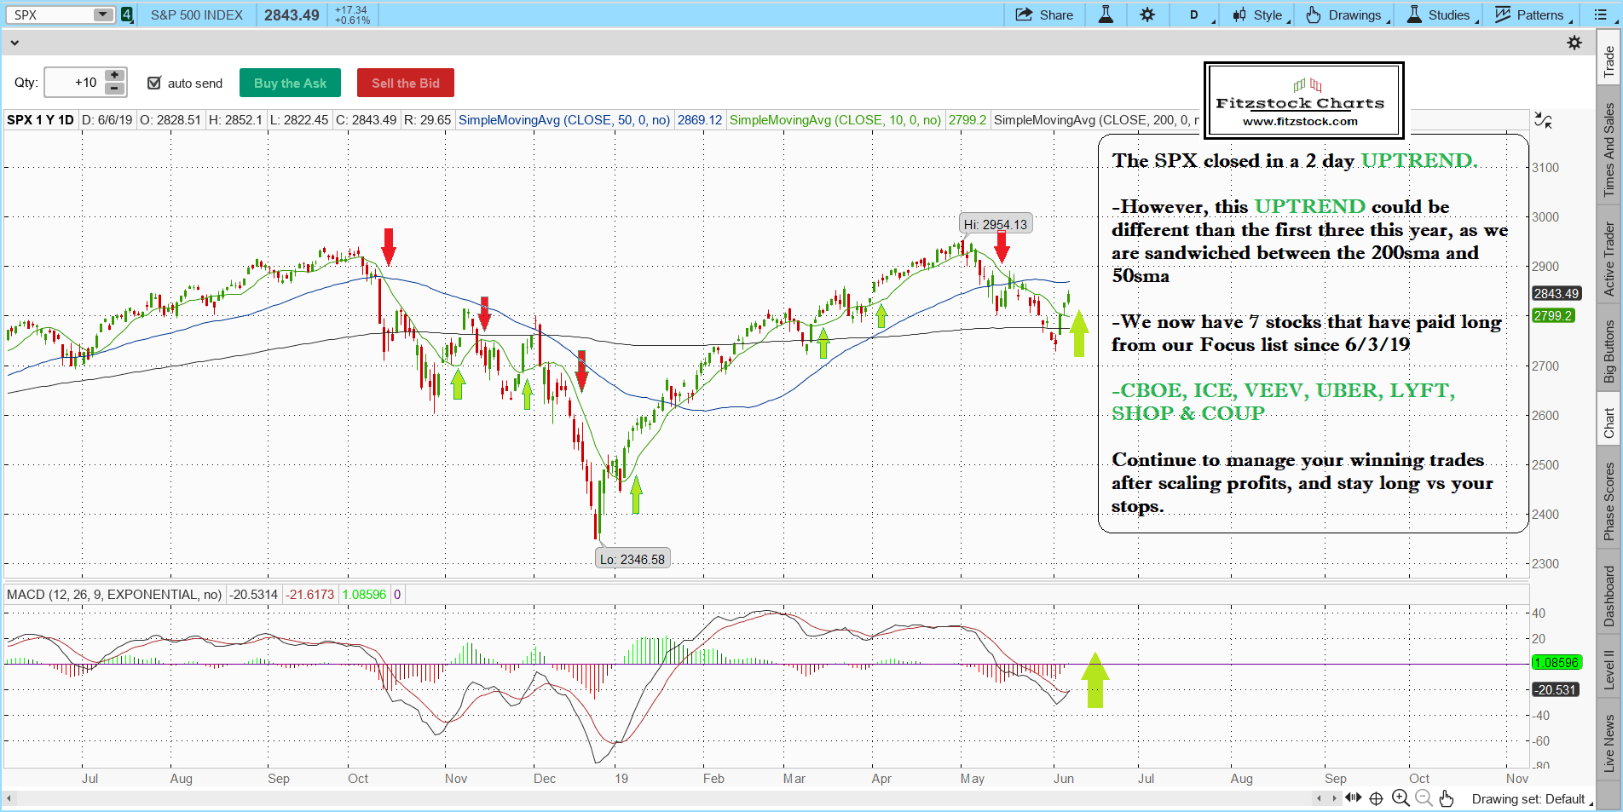Click the horizontal scrollbar left arrow
This screenshot has height=812, width=1623.
pyautogui.click(x=9, y=799)
